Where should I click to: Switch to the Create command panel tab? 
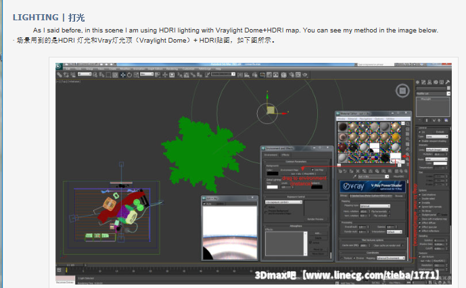coord(418,82)
